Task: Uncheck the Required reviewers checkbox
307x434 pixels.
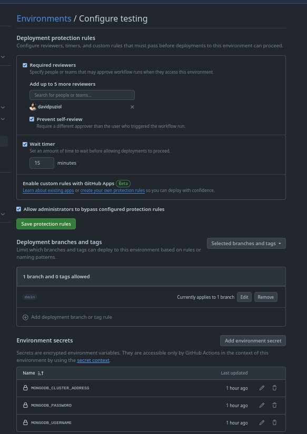Action: point(25,65)
